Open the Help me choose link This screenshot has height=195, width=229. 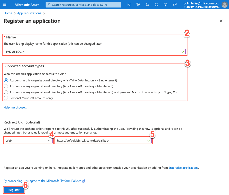click(15, 108)
